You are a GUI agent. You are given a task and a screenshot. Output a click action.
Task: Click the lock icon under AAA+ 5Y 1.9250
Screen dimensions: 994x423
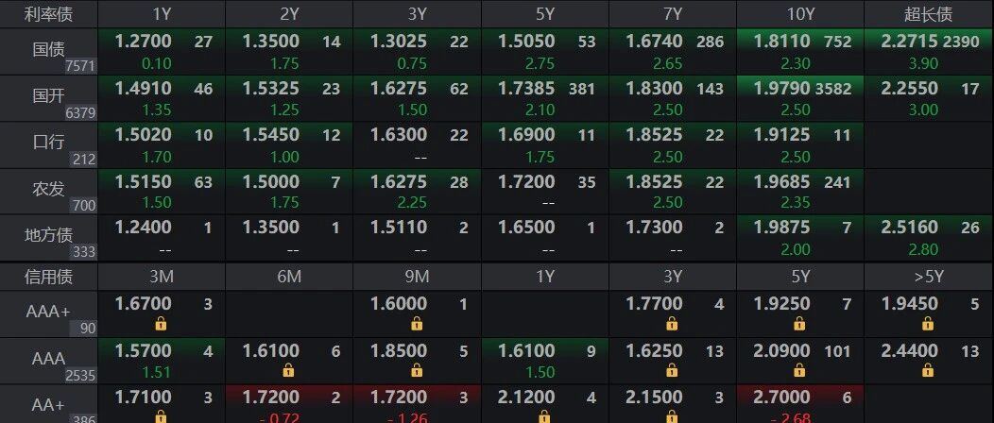pyautogui.click(x=800, y=324)
